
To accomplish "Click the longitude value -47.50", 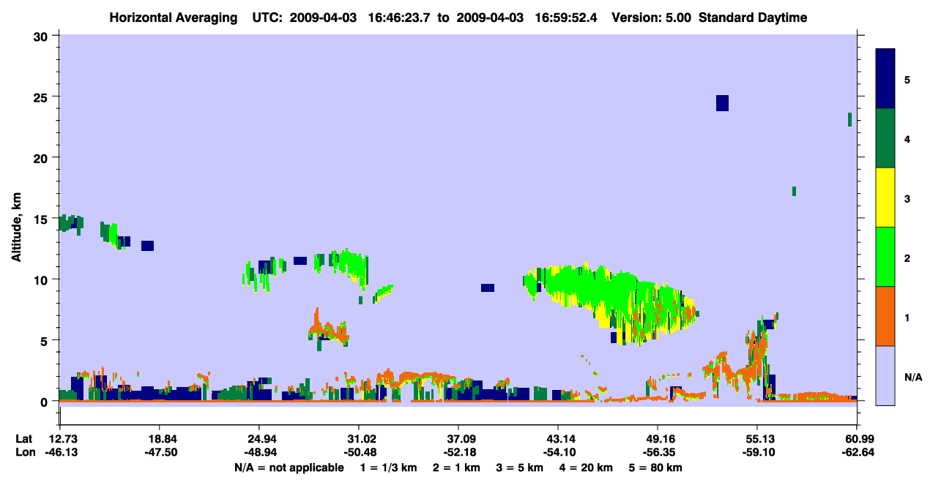I will (160, 452).
